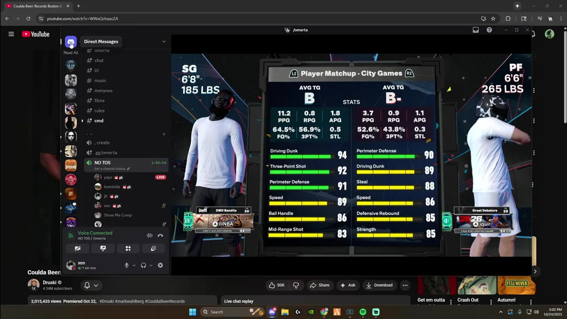
Task: Disconnect from voice with hang-up icon
Action: 160,236
